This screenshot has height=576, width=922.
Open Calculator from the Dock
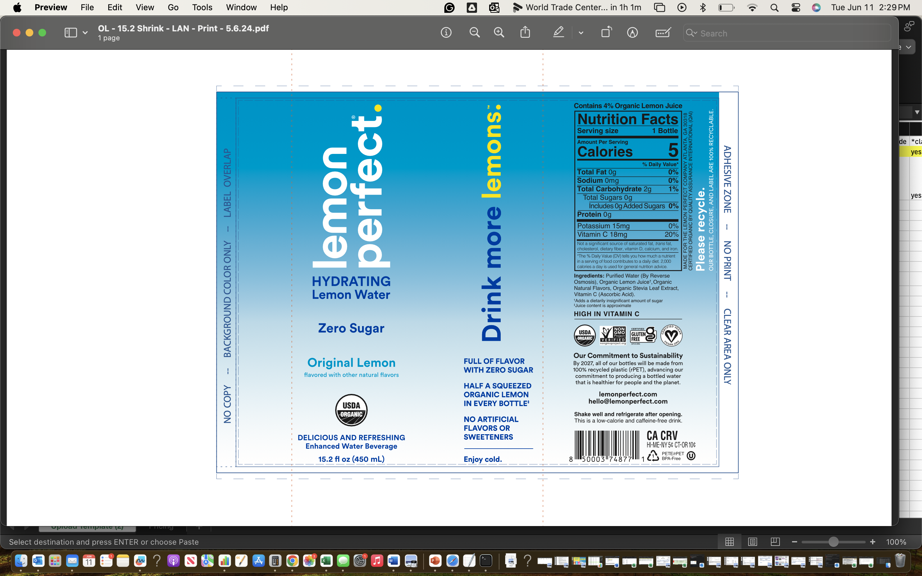(275, 561)
